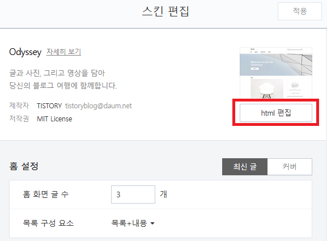Viewport: 327px width, 241px height.
Task: Click the 저작권 label
Action: pyautogui.click(x=19, y=119)
